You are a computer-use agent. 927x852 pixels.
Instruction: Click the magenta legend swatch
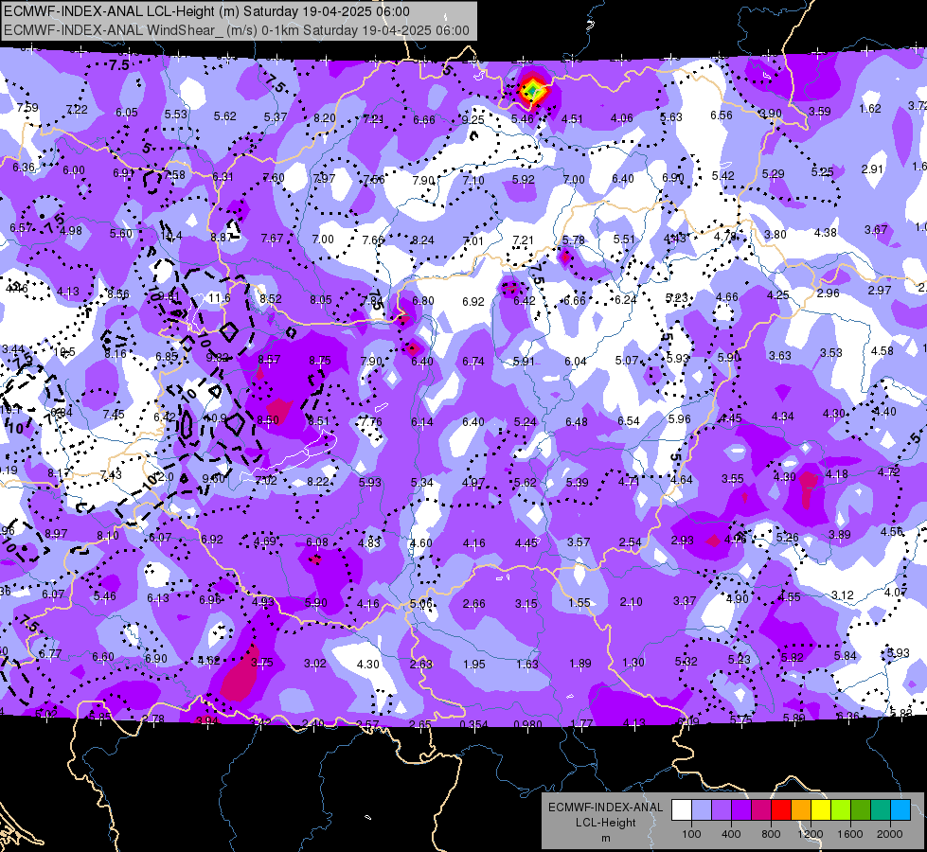(761, 810)
